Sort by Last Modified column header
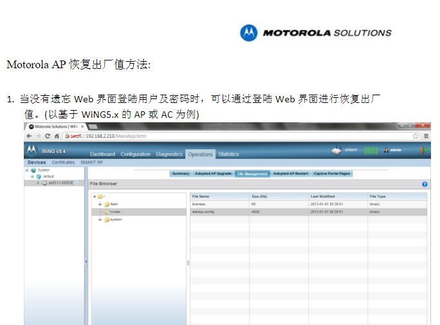Screen dimensions: 440x325 [x=338, y=196]
